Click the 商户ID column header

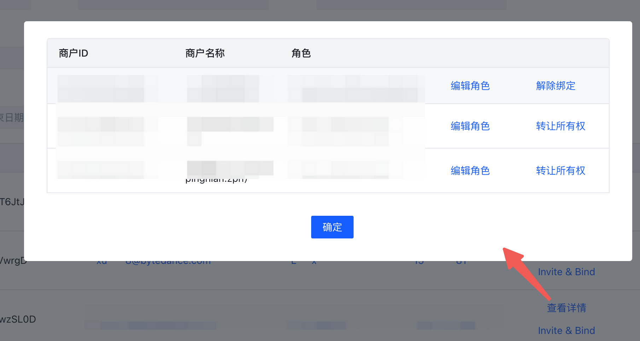click(x=73, y=53)
